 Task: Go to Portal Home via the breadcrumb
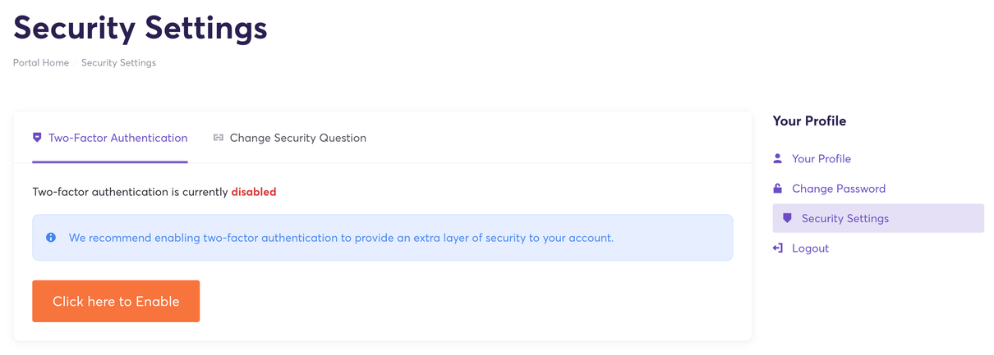coord(41,63)
